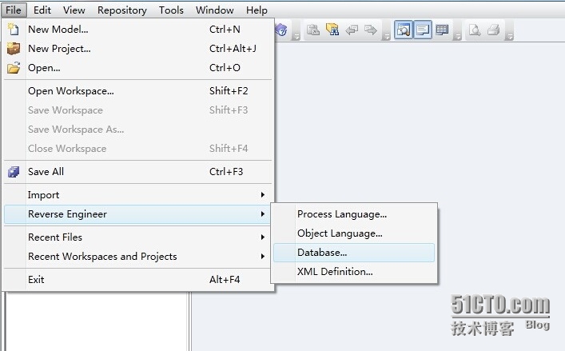
Task: Click the paste-as-shortcut clipboard toolbar icon
Action: click(313, 30)
